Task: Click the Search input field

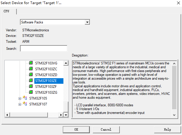Action: pos(44,48)
